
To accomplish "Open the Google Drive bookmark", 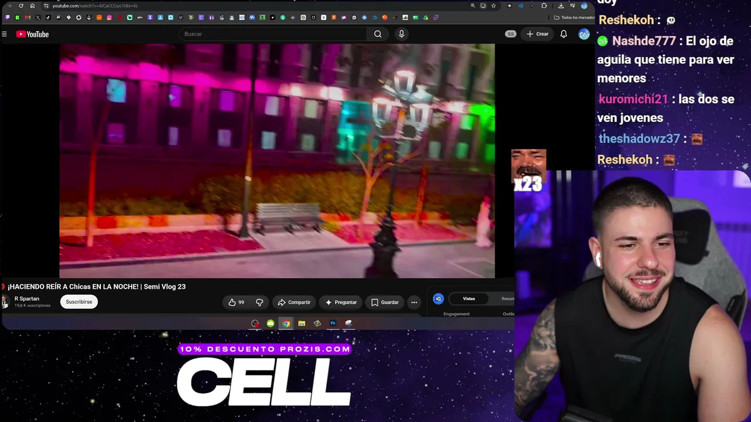I will [x=426, y=18].
